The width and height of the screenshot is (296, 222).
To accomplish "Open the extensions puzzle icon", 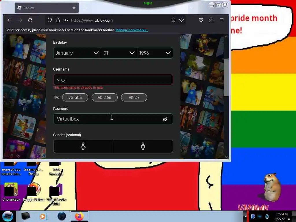I will point(211,20).
